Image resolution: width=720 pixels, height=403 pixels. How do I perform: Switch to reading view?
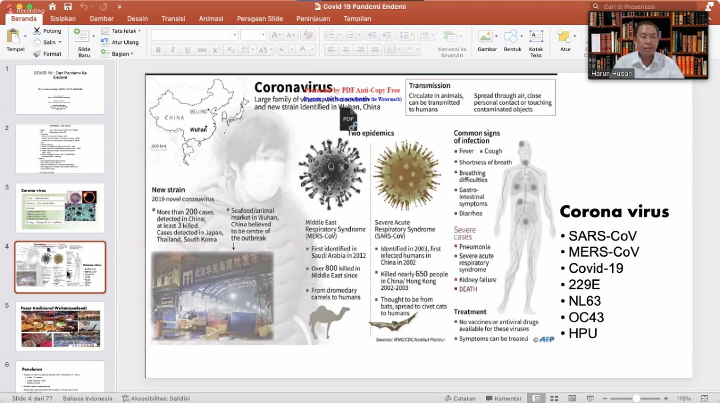572,398
